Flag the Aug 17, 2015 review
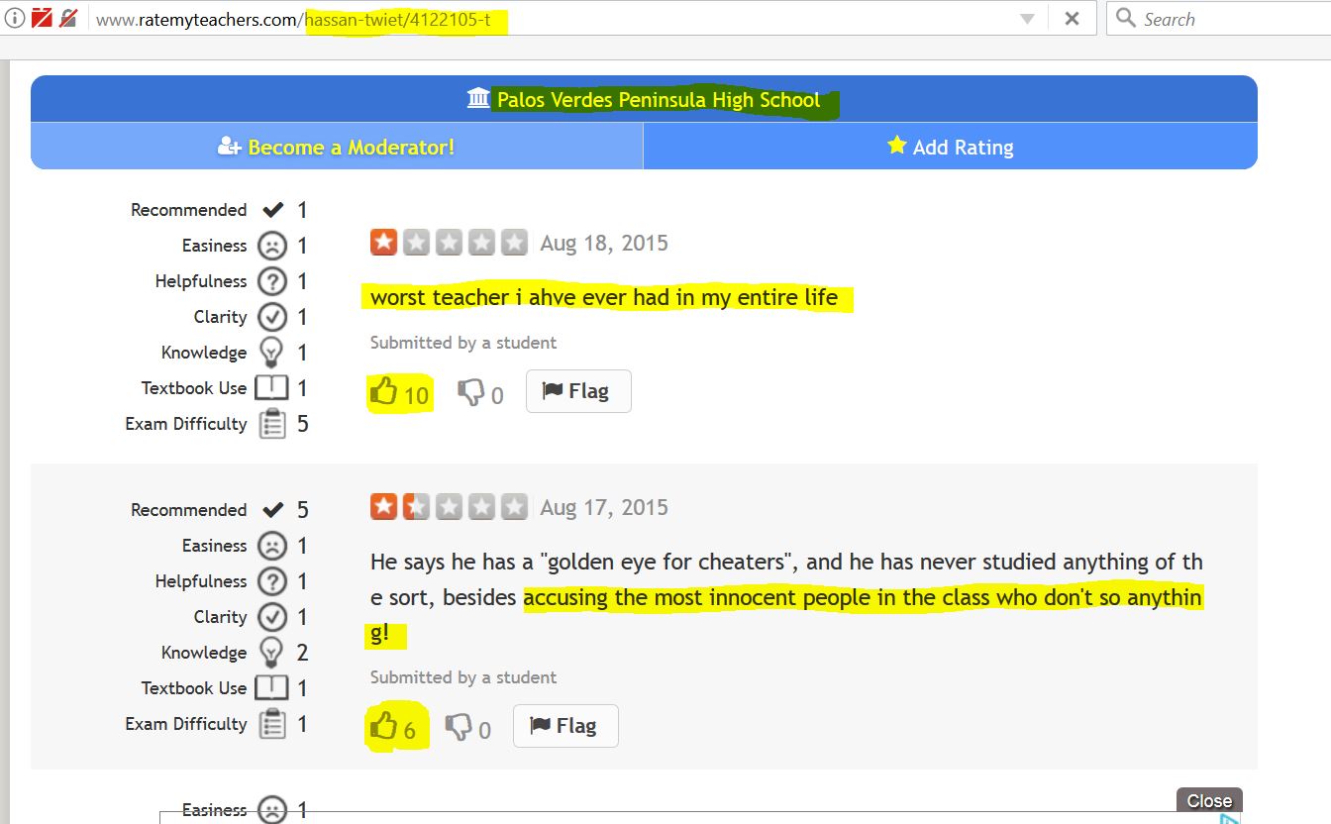 pyautogui.click(x=565, y=726)
